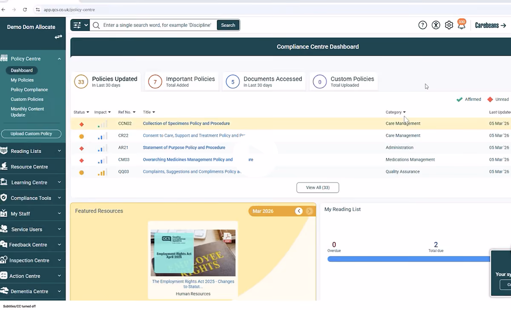Screen dimensions: 511x310
Task: Open the notifications bell with 330 badge
Action: 462,25
